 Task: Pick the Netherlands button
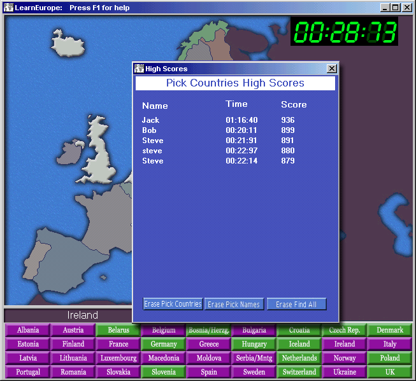299,358
